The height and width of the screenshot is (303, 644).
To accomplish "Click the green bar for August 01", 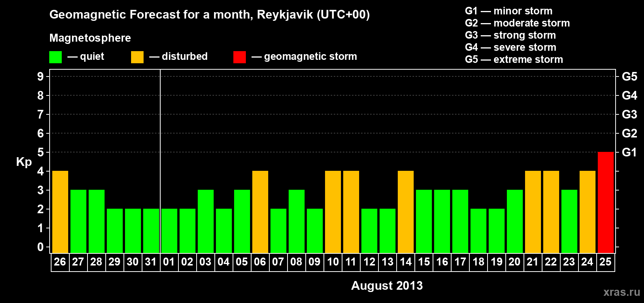I will [169, 231].
